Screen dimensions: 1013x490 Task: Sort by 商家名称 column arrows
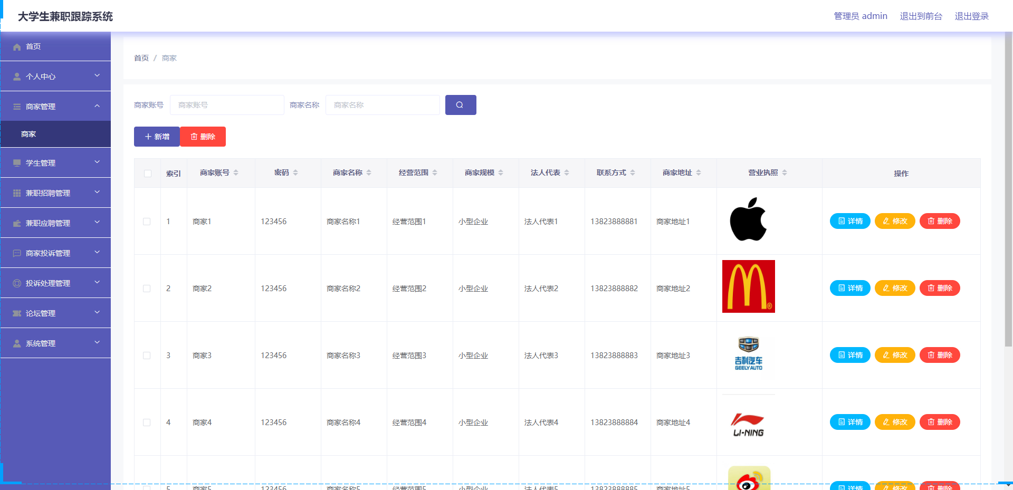pyautogui.click(x=369, y=173)
